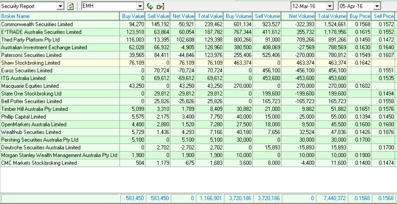
Task: Click Third Party Platform net value 102,608
Action: (183, 40)
